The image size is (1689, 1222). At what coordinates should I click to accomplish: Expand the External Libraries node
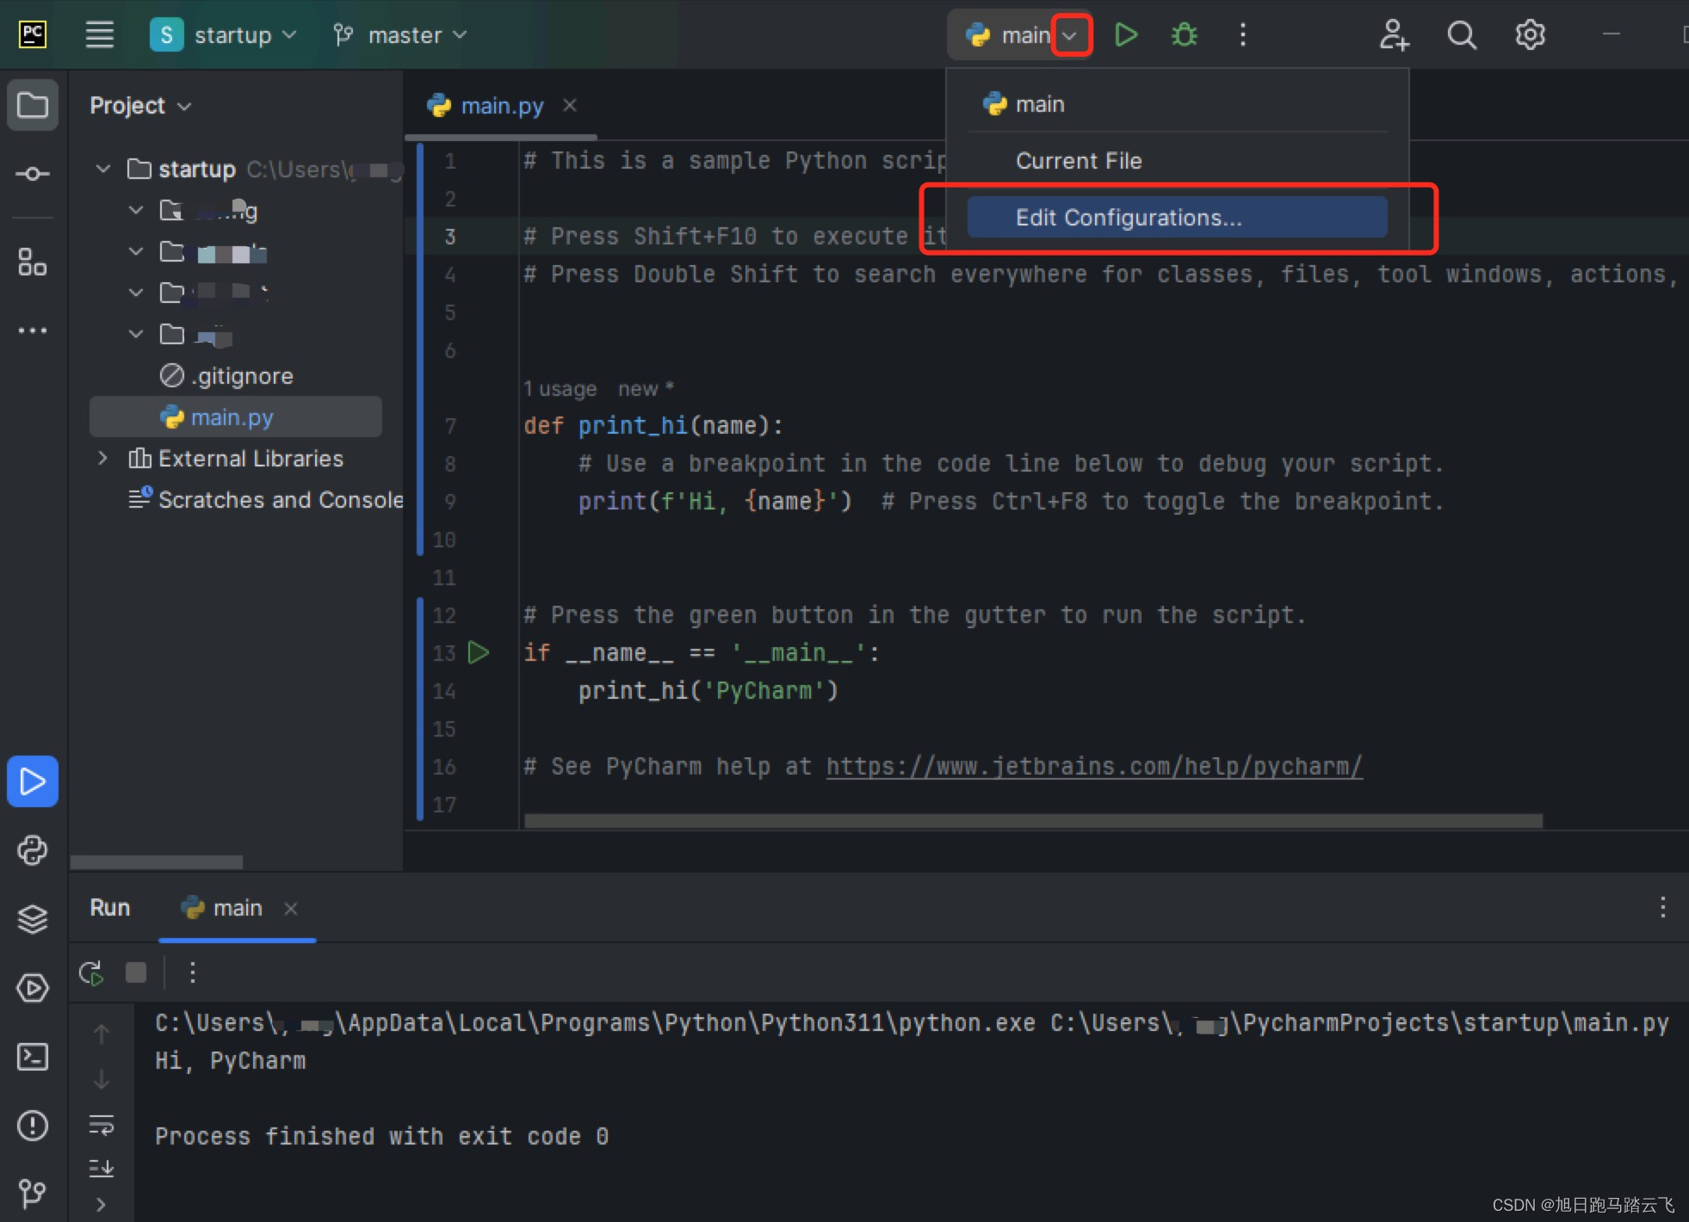(x=103, y=459)
